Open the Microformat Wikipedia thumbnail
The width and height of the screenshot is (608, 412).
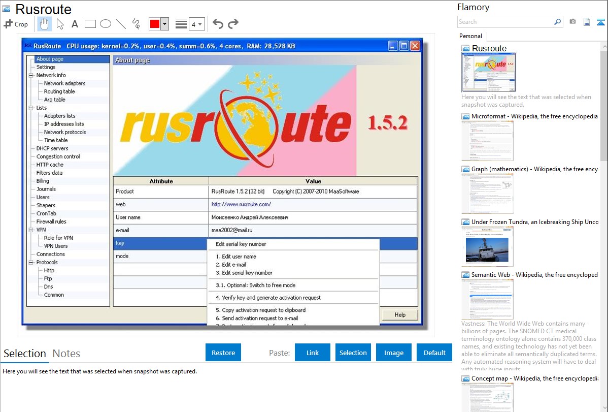tap(487, 141)
